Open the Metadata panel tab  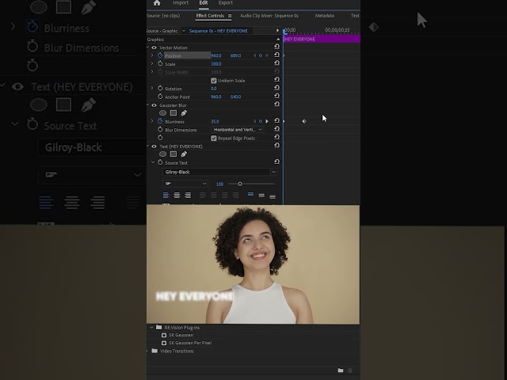[325, 16]
